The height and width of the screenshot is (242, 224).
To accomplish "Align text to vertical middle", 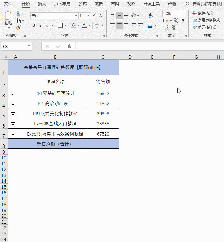I will coord(119,16).
